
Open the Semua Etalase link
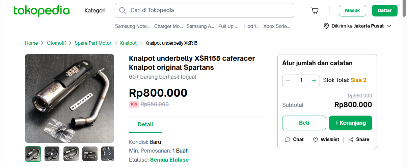169,160
